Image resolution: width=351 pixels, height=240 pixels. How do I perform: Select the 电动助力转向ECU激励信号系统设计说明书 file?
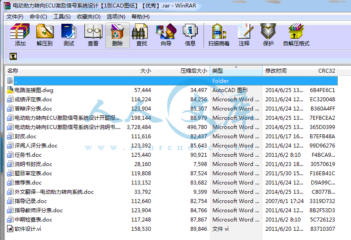68,127
